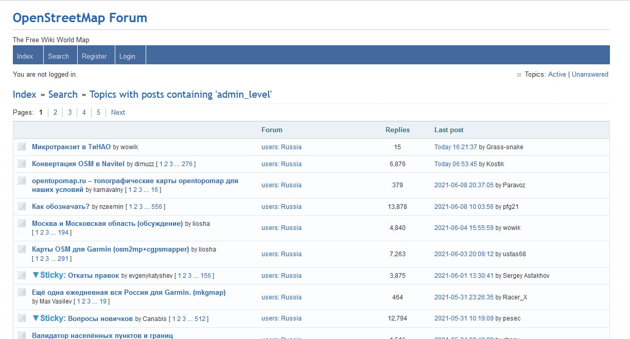Click the Replies column header

[397, 130]
